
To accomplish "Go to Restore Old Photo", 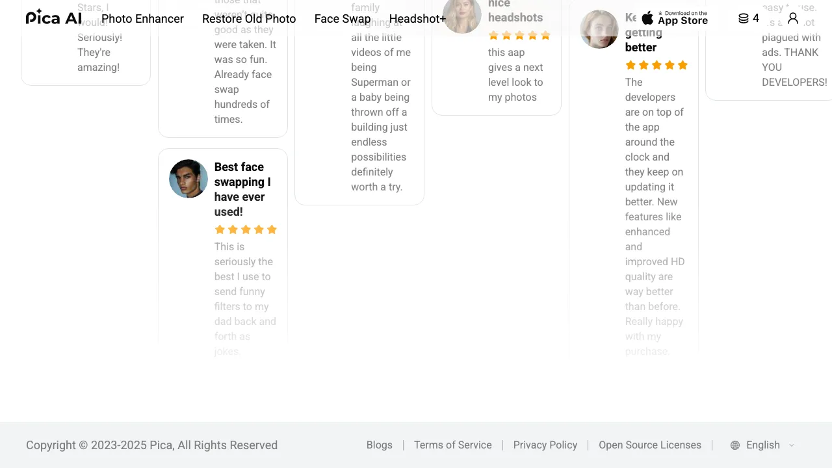I will point(249,19).
